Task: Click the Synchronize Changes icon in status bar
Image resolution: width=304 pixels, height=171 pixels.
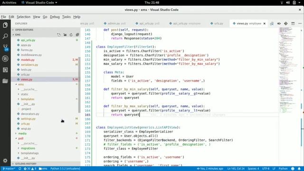Action: point(20,169)
